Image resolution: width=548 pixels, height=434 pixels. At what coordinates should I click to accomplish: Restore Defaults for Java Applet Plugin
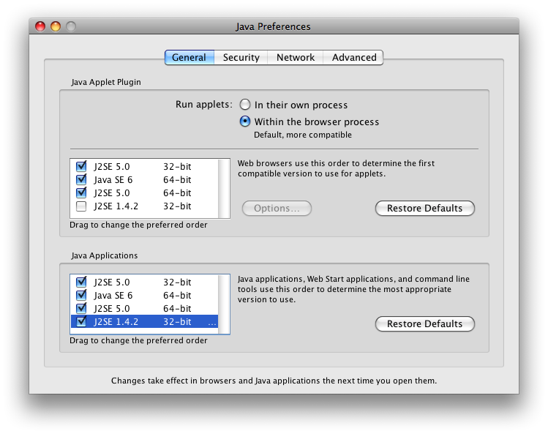[424, 208]
